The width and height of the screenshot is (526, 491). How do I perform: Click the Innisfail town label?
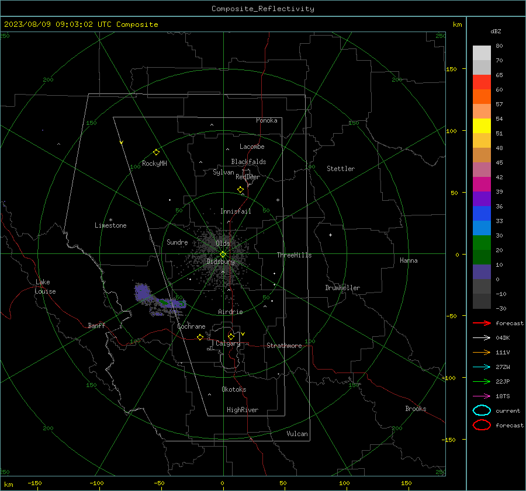[x=236, y=211]
